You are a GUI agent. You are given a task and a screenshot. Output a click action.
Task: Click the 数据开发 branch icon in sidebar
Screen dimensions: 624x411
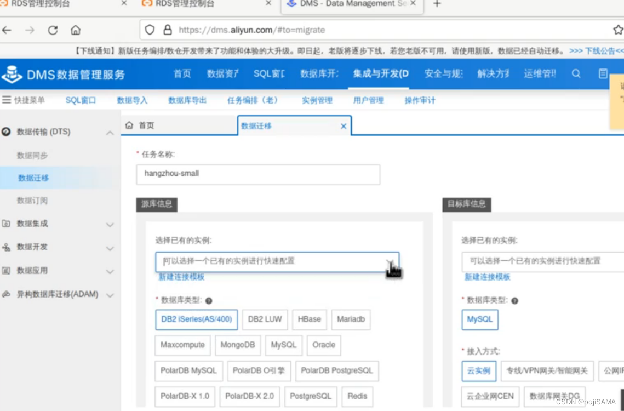(x=6, y=247)
